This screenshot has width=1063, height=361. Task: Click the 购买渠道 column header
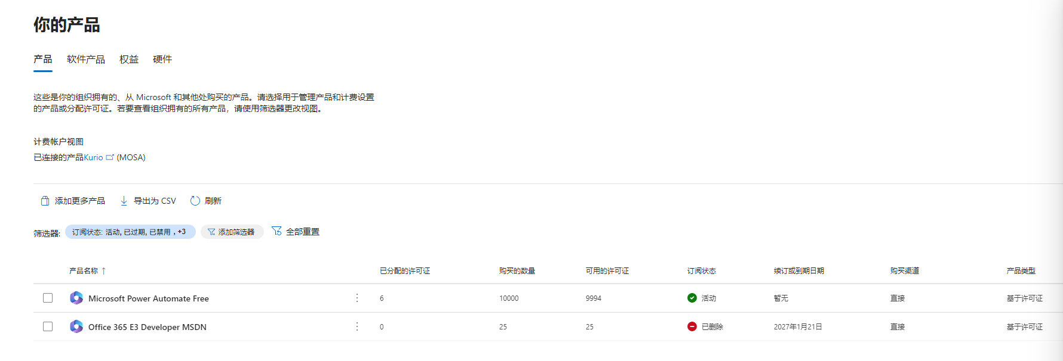pos(905,270)
